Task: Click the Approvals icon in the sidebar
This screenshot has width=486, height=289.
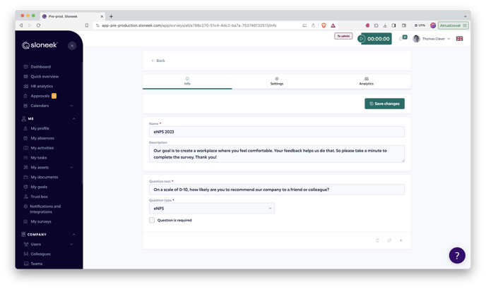Action: [x=25, y=96]
